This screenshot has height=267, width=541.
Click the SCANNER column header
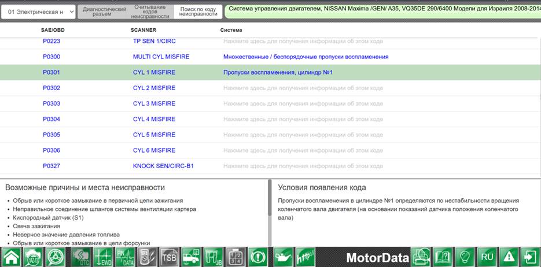coord(143,30)
